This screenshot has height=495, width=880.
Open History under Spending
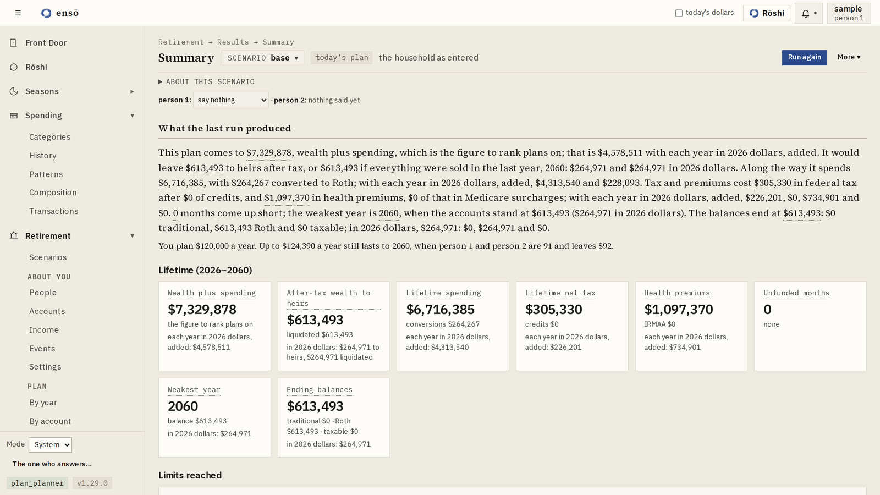tap(43, 156)
